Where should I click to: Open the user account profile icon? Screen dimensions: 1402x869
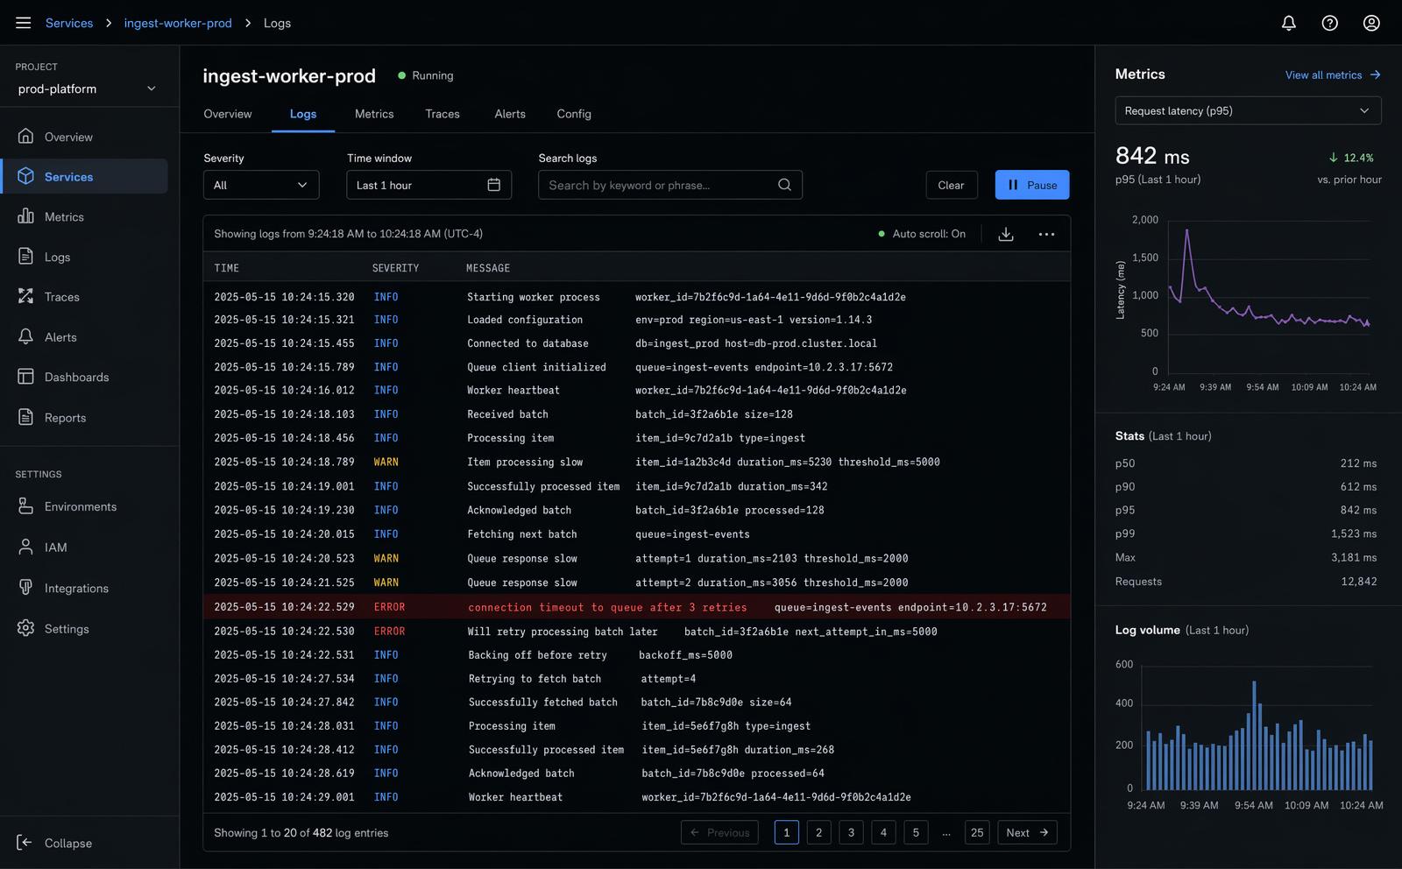(x=1371, y=23)
